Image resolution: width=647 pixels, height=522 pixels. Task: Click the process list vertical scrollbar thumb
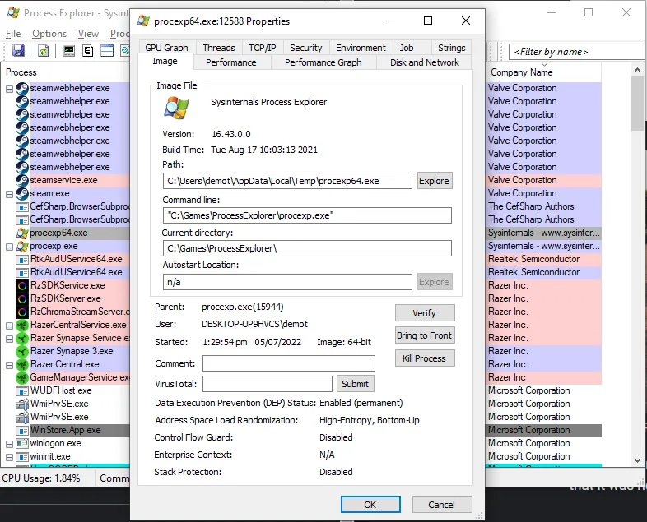pos(637,104)
